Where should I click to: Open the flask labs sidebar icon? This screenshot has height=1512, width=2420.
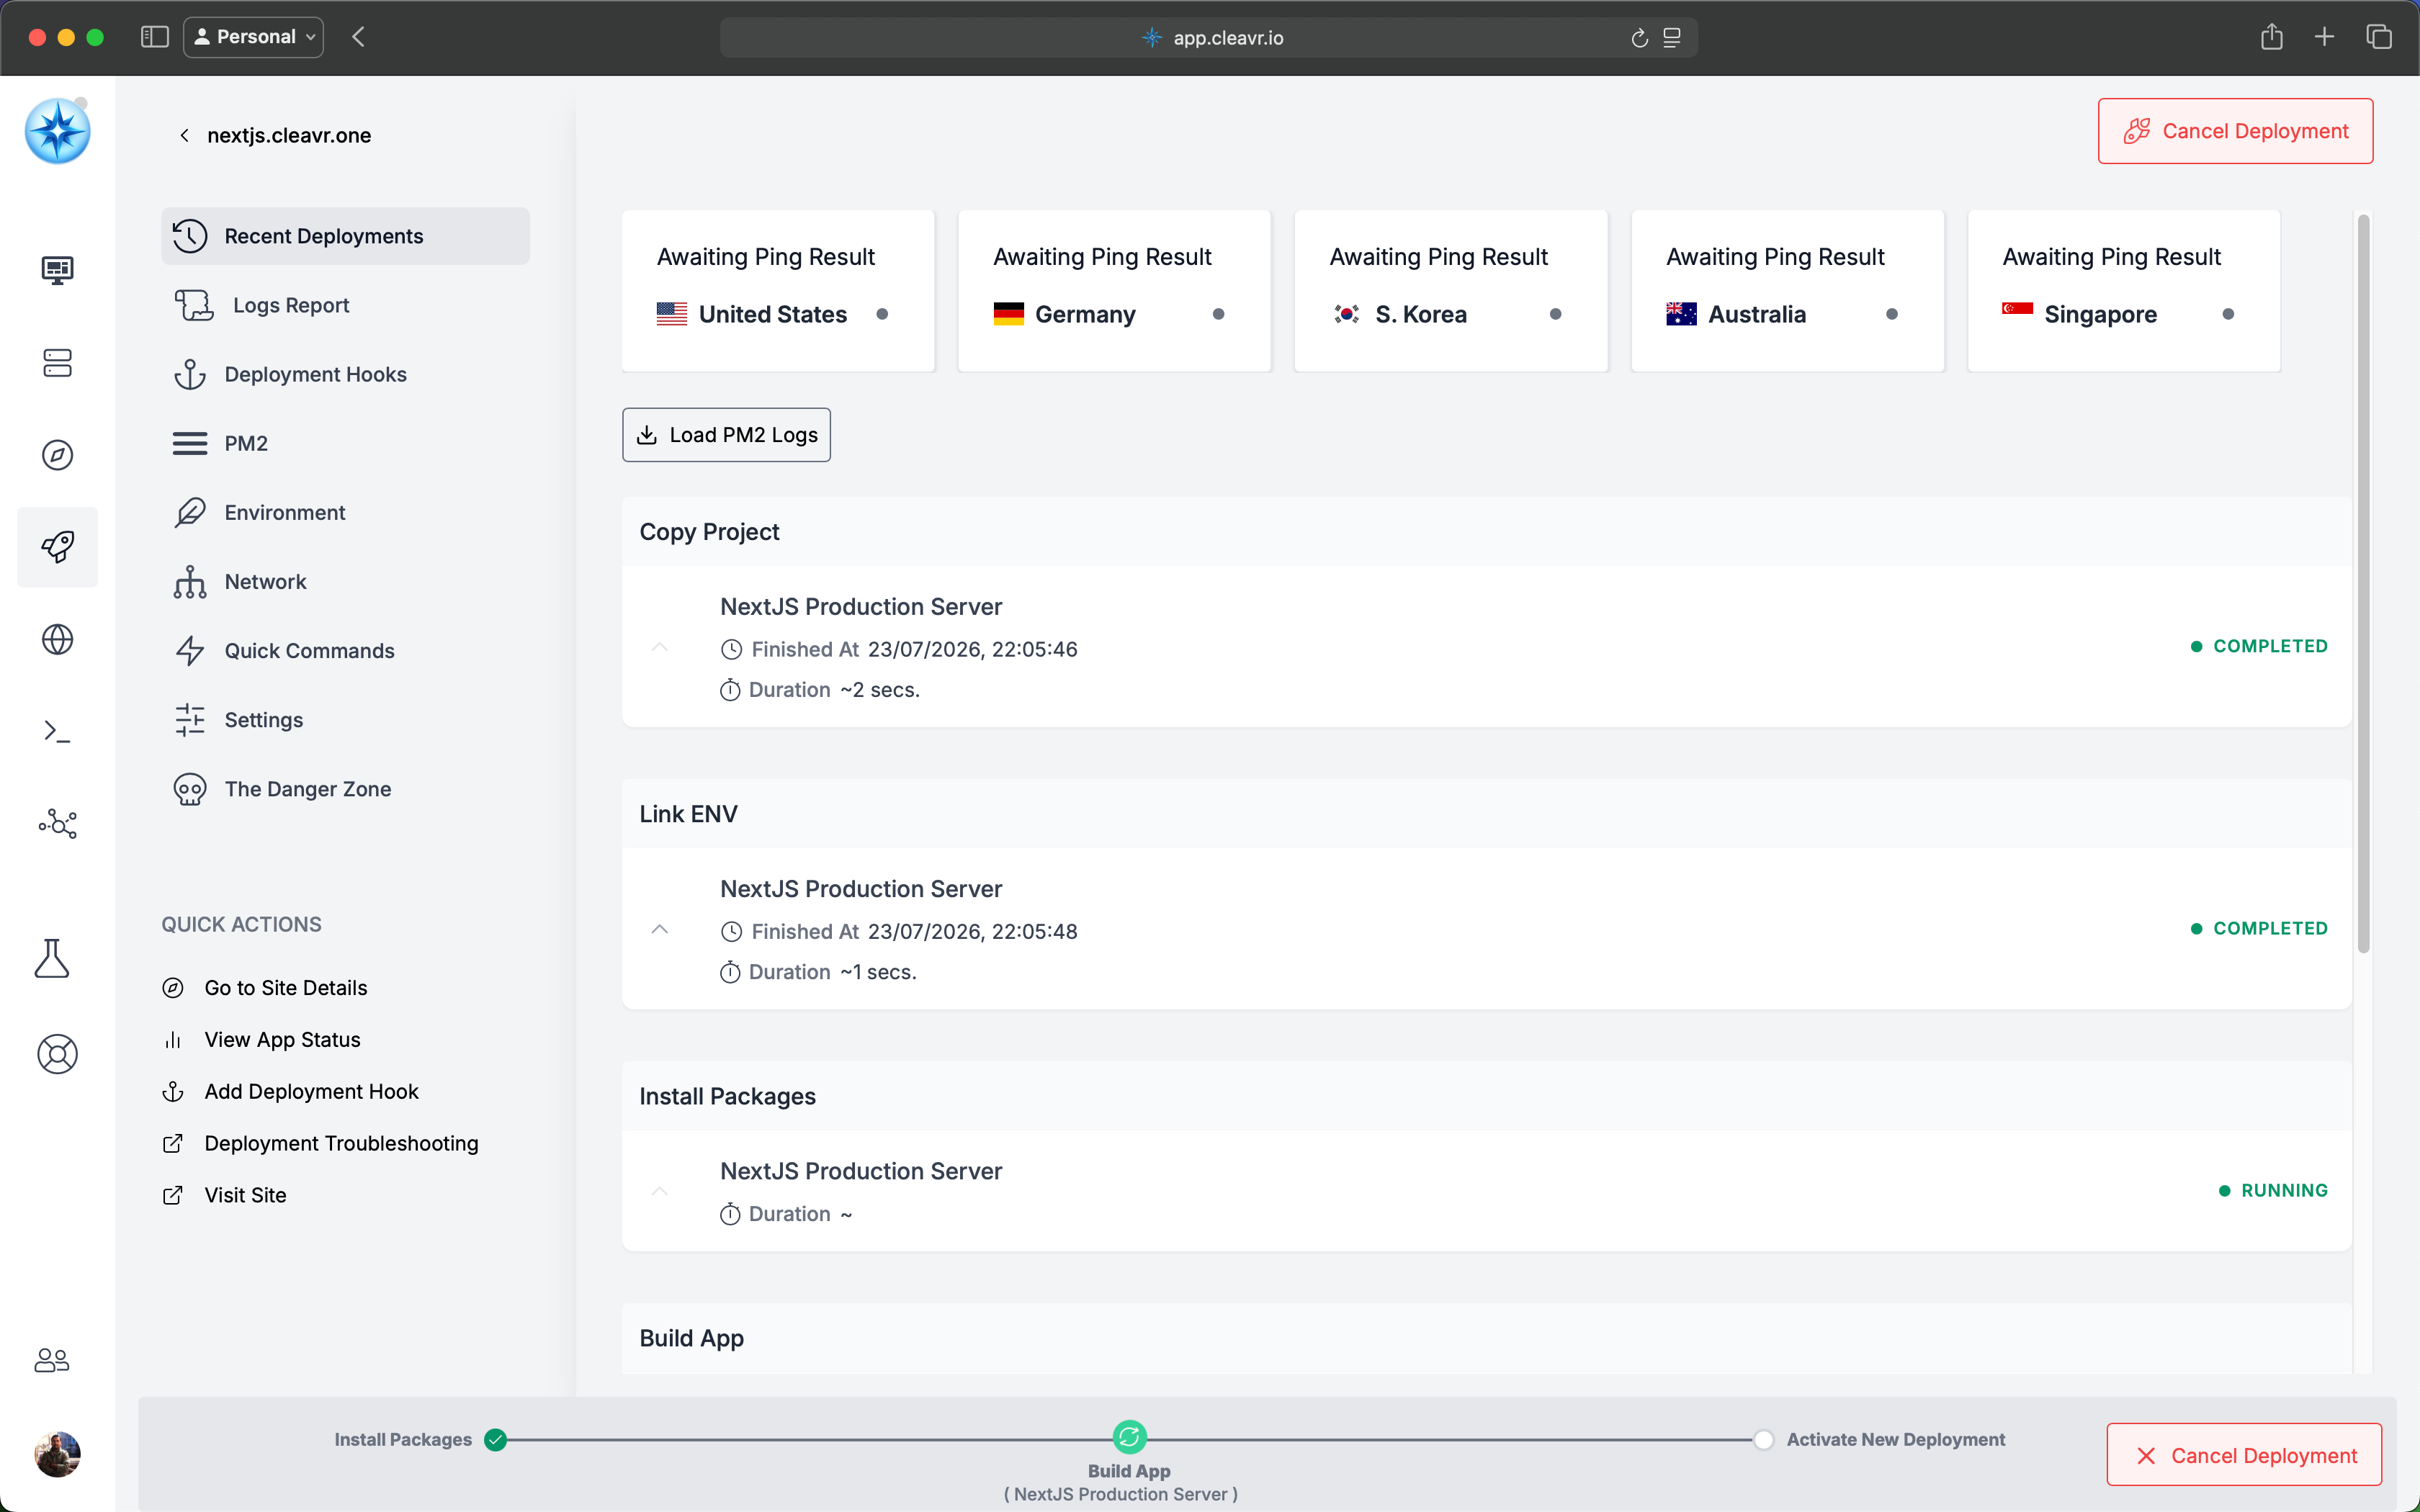tap(52, 958)
